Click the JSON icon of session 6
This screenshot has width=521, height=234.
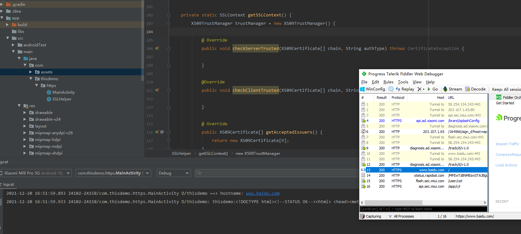363,132
